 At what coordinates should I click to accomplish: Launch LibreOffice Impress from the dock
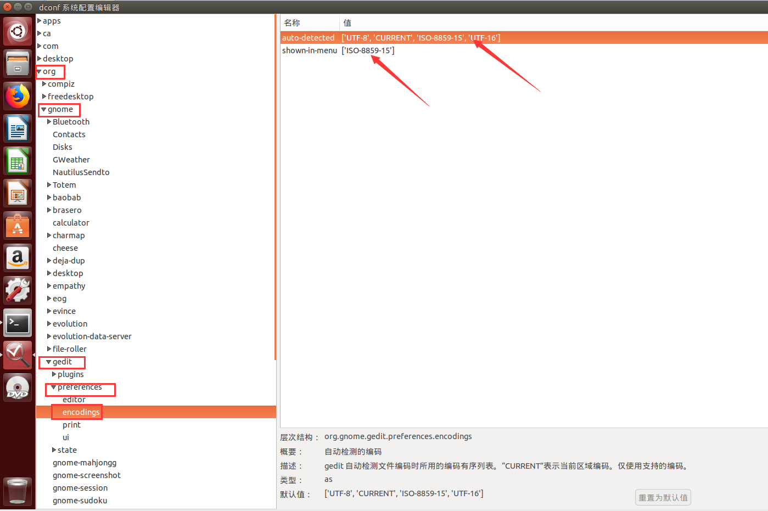click(18, 193)
